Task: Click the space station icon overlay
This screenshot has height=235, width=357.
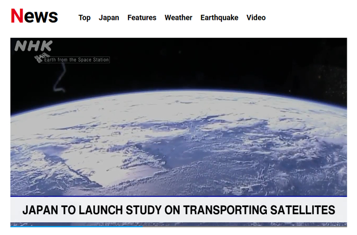Action: click(x=42, y=58)
